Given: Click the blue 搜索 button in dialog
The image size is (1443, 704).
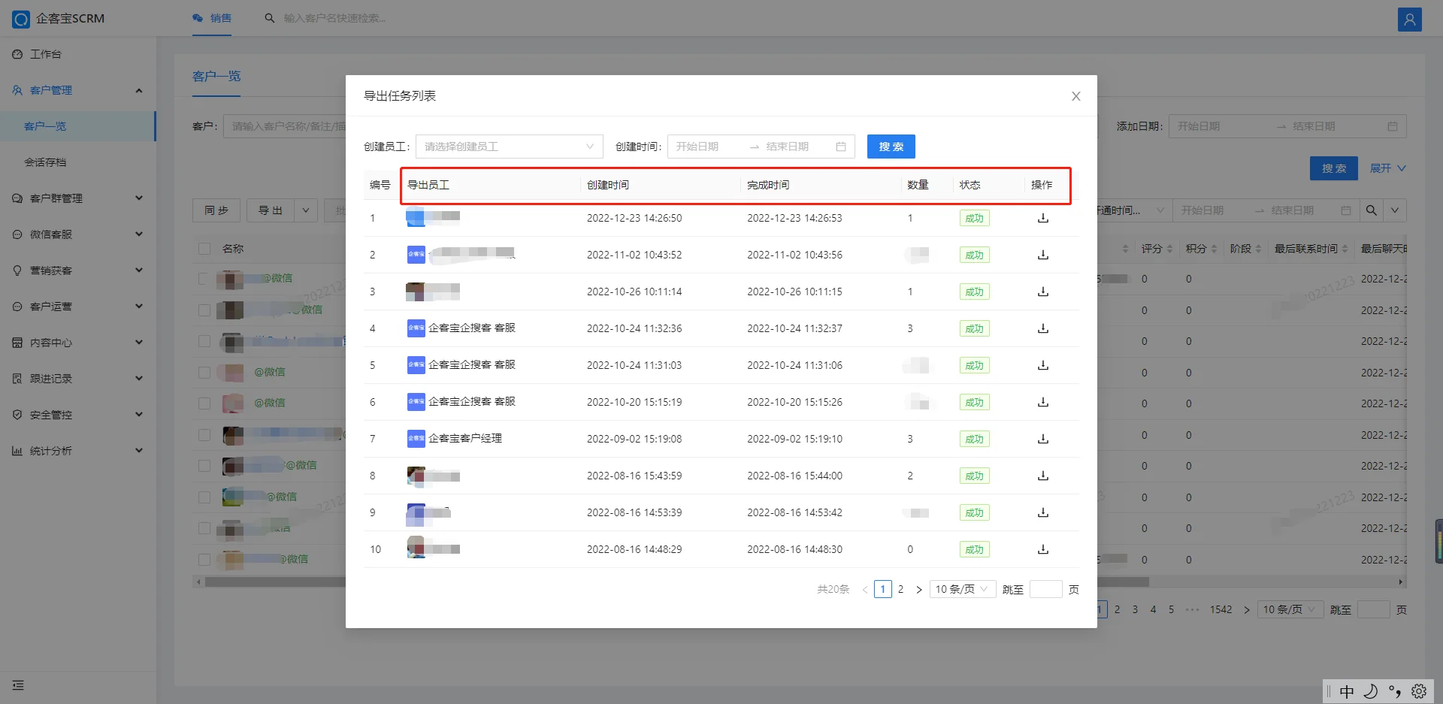Looking at the screenshot, I should (x=891, y=147).
